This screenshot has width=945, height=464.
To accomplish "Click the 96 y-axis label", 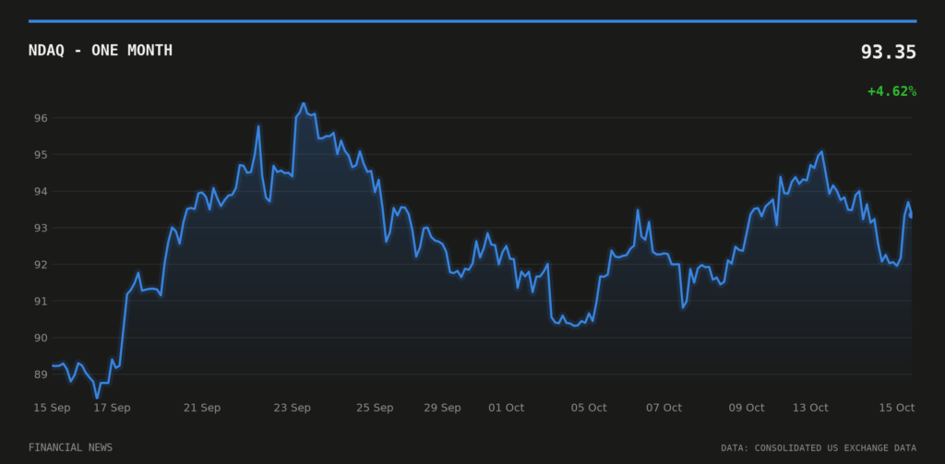I will 40,118.
